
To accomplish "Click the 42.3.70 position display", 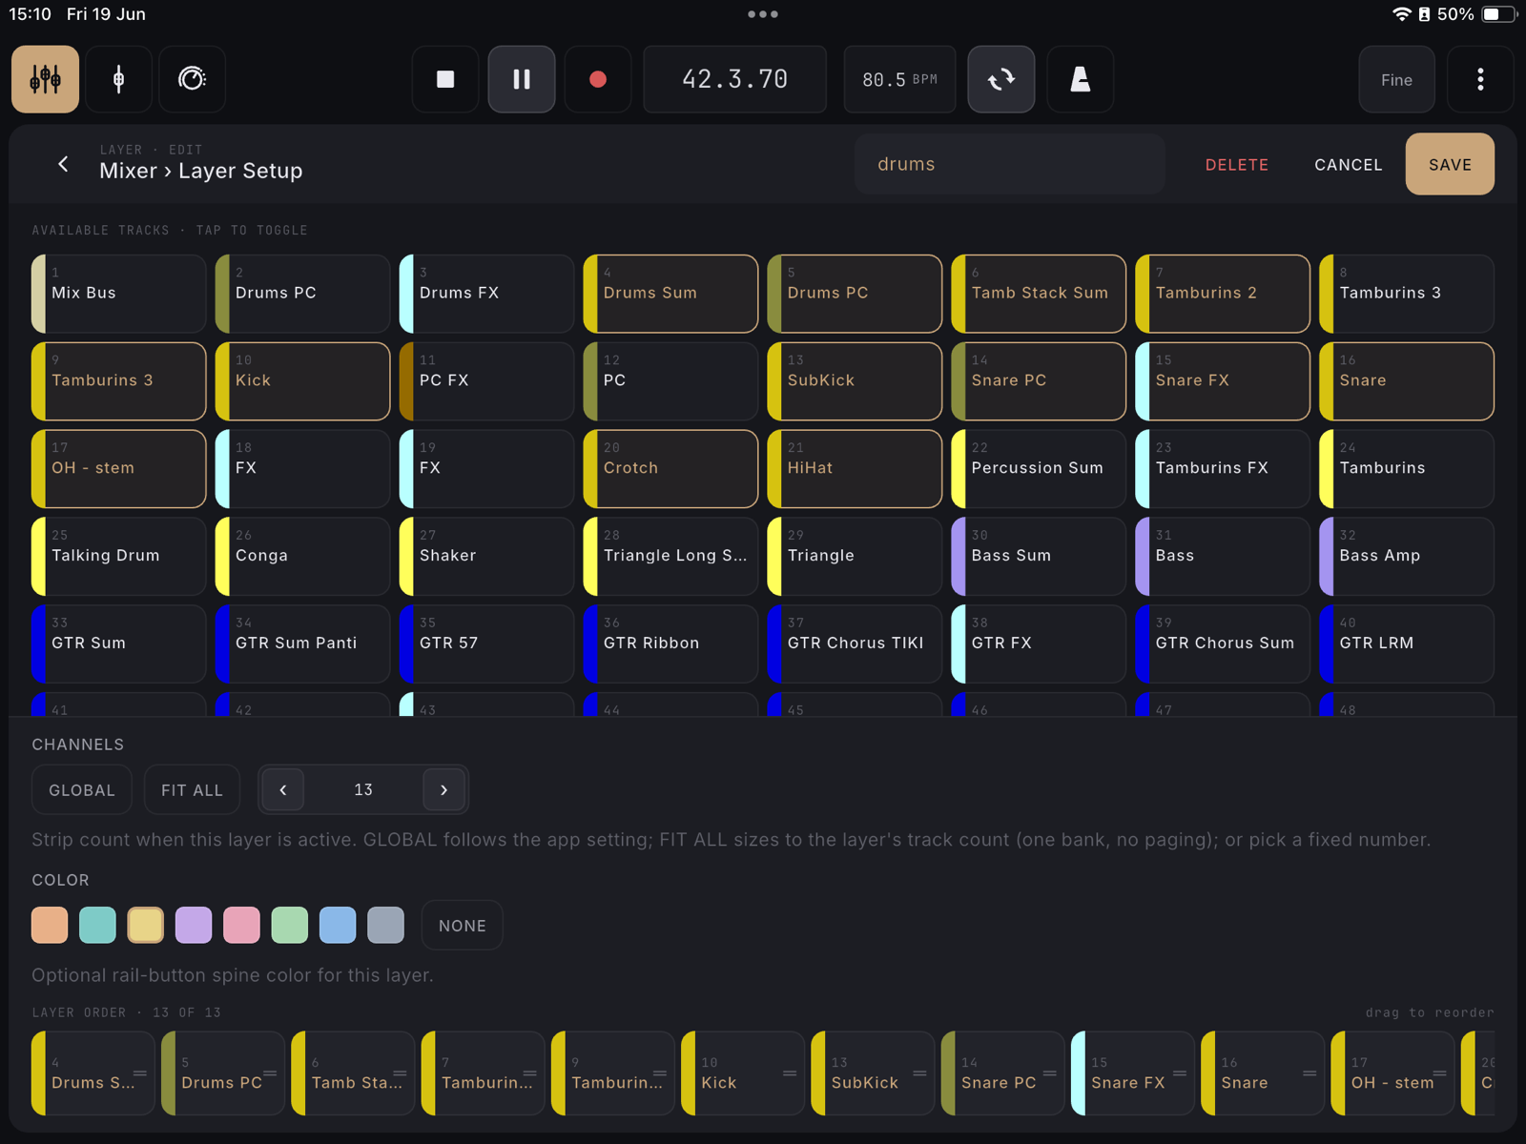I will click(734, 79).
